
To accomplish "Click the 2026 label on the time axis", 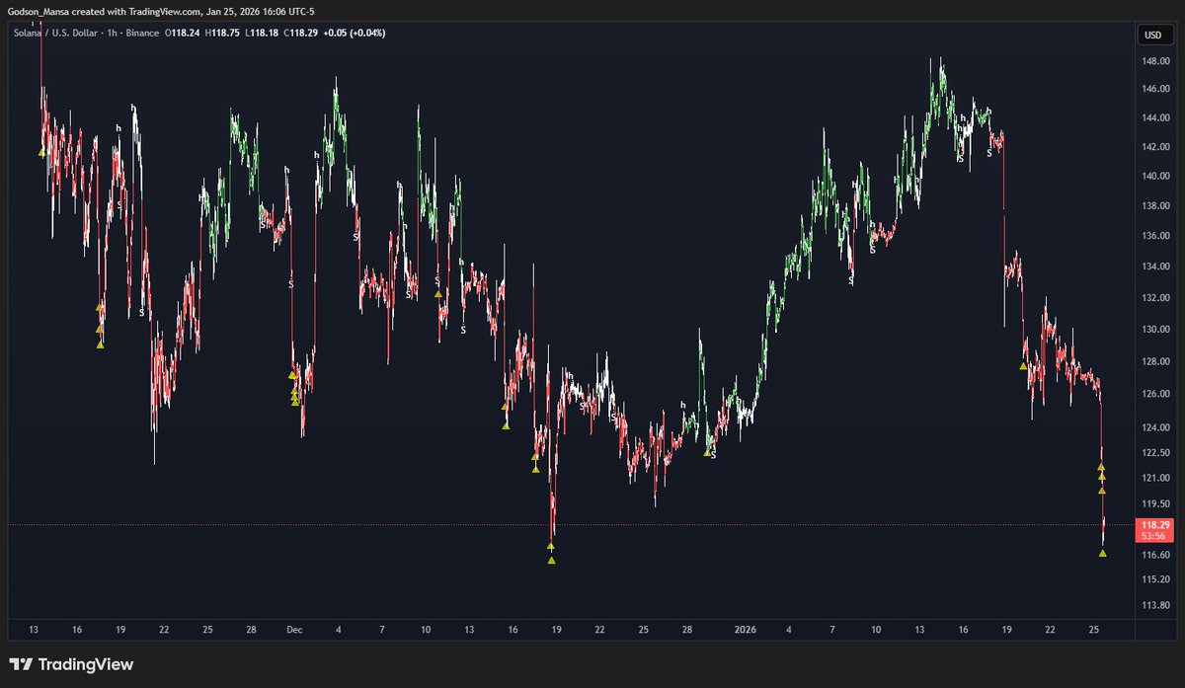I will point(746,630).
